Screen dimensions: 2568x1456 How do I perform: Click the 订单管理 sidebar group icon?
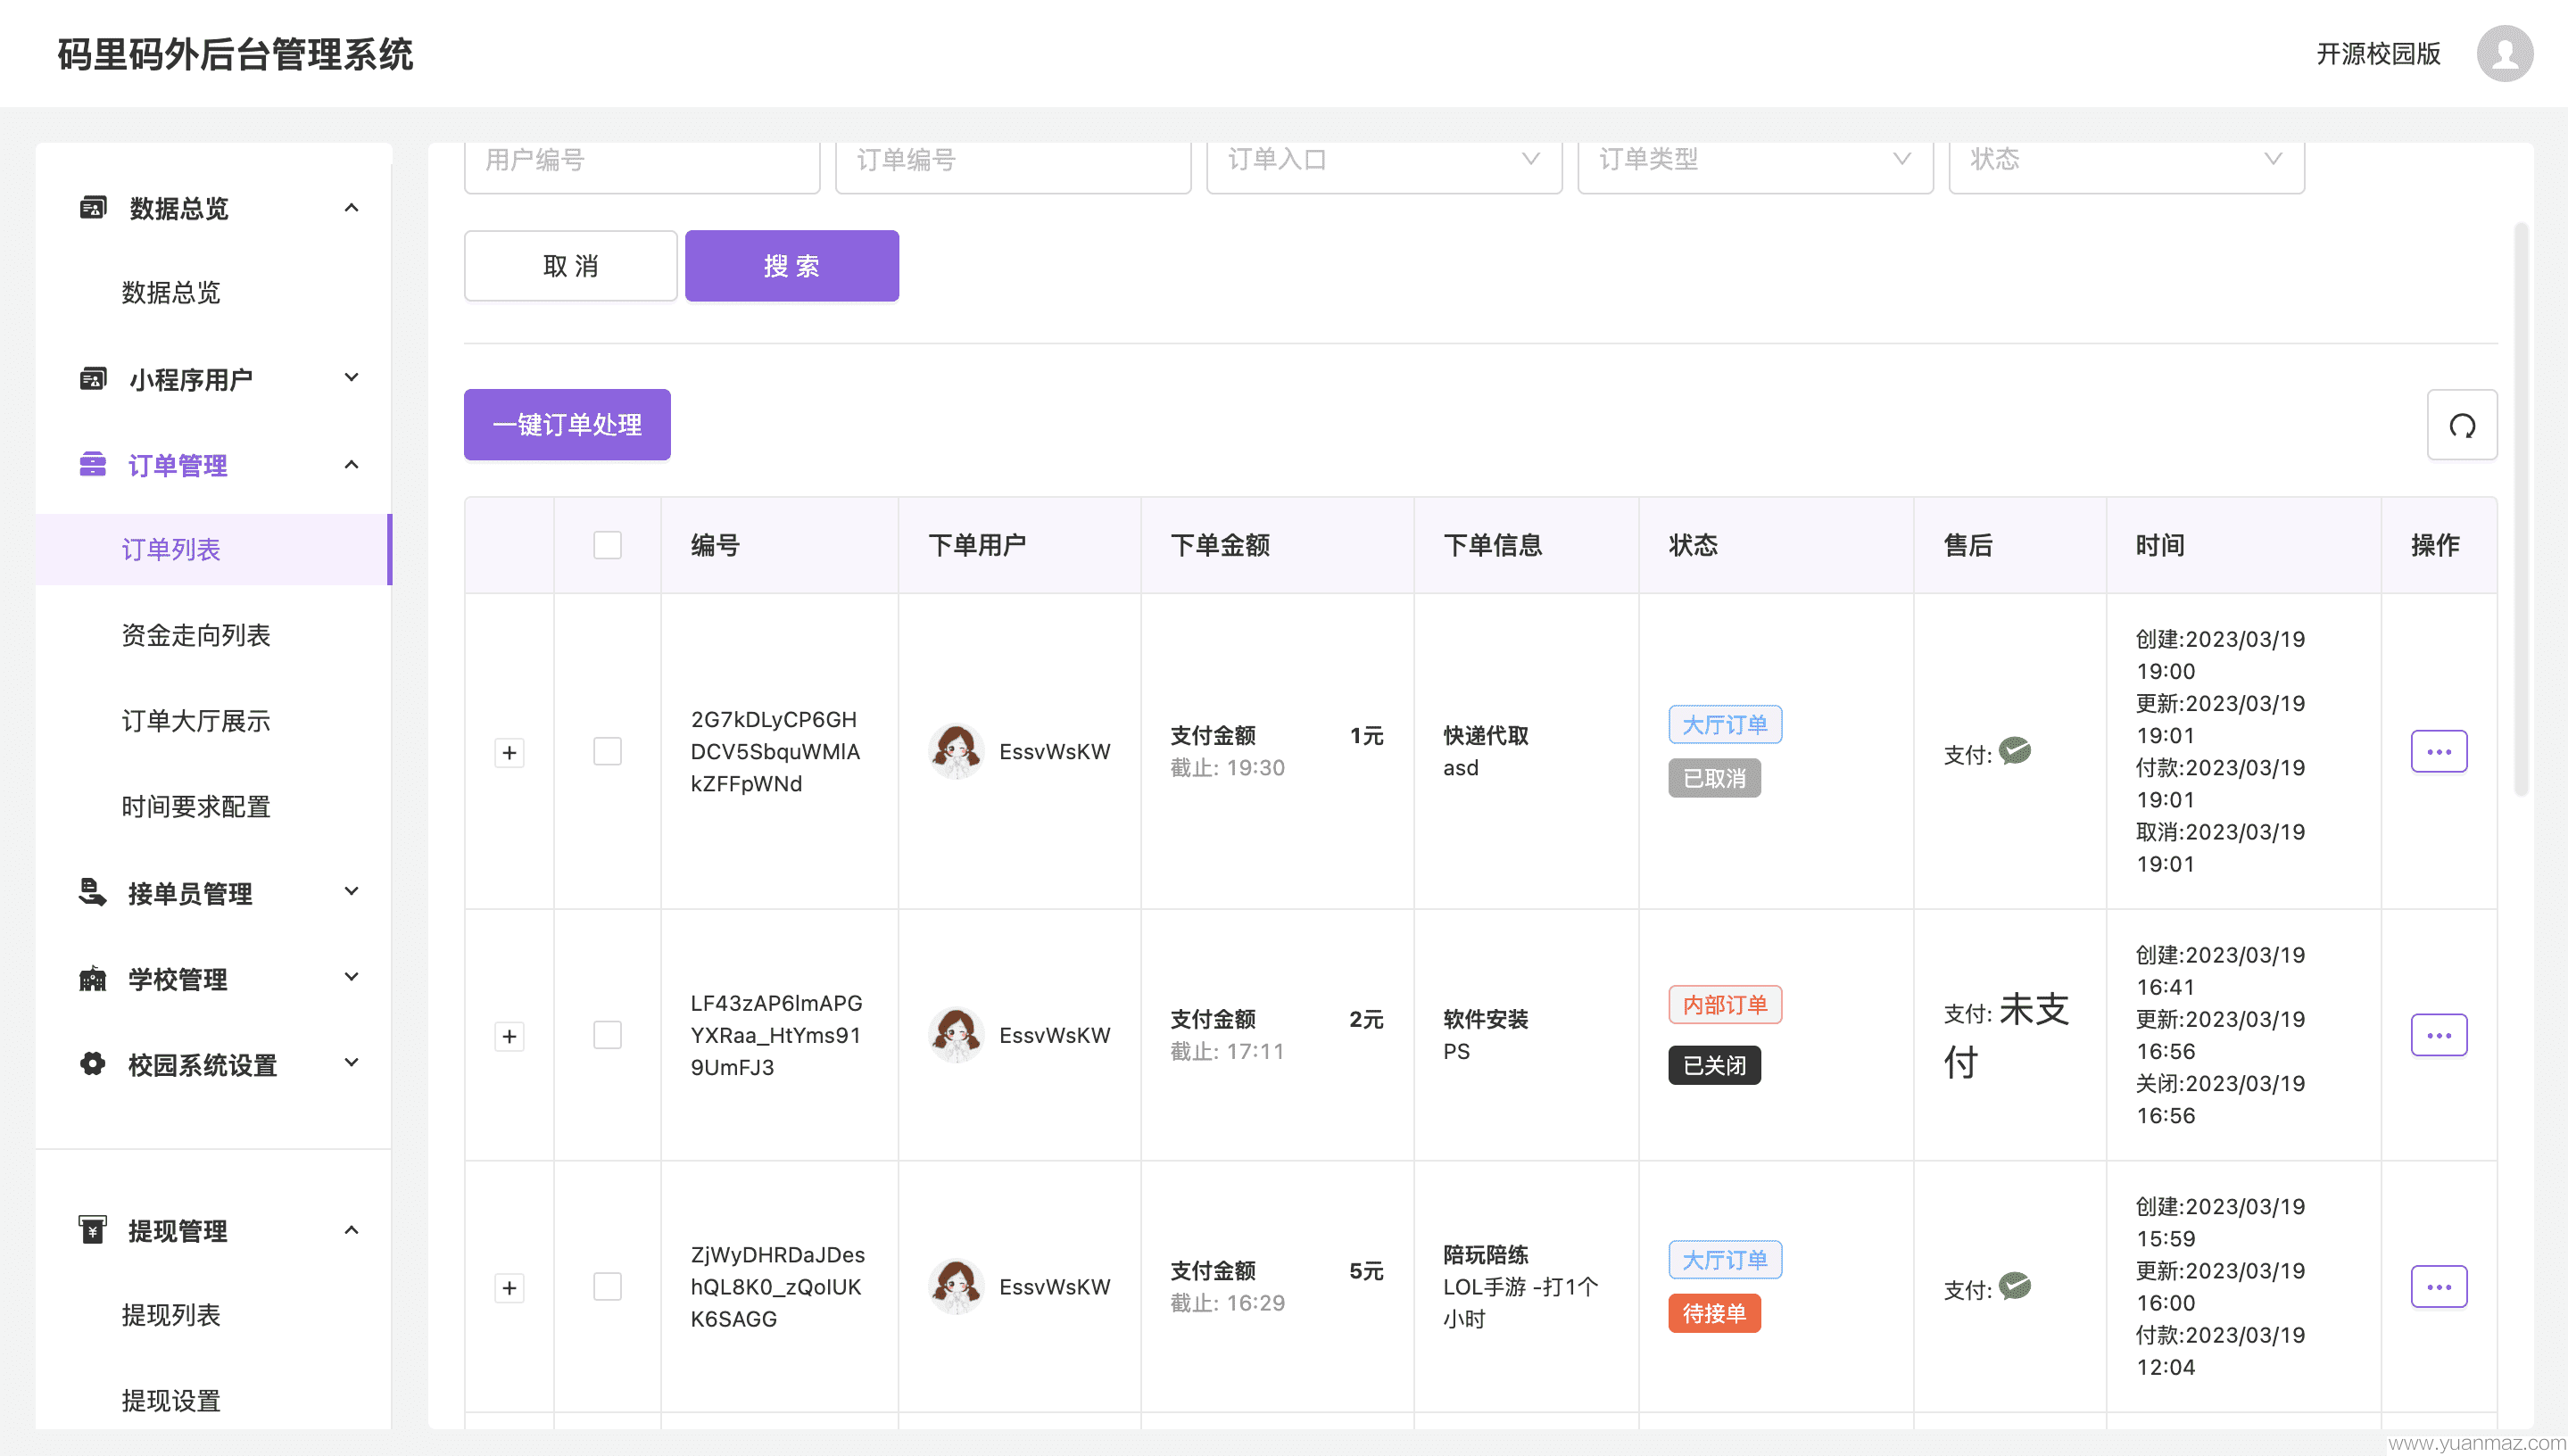pyautogui.click(x=93, y=465)
